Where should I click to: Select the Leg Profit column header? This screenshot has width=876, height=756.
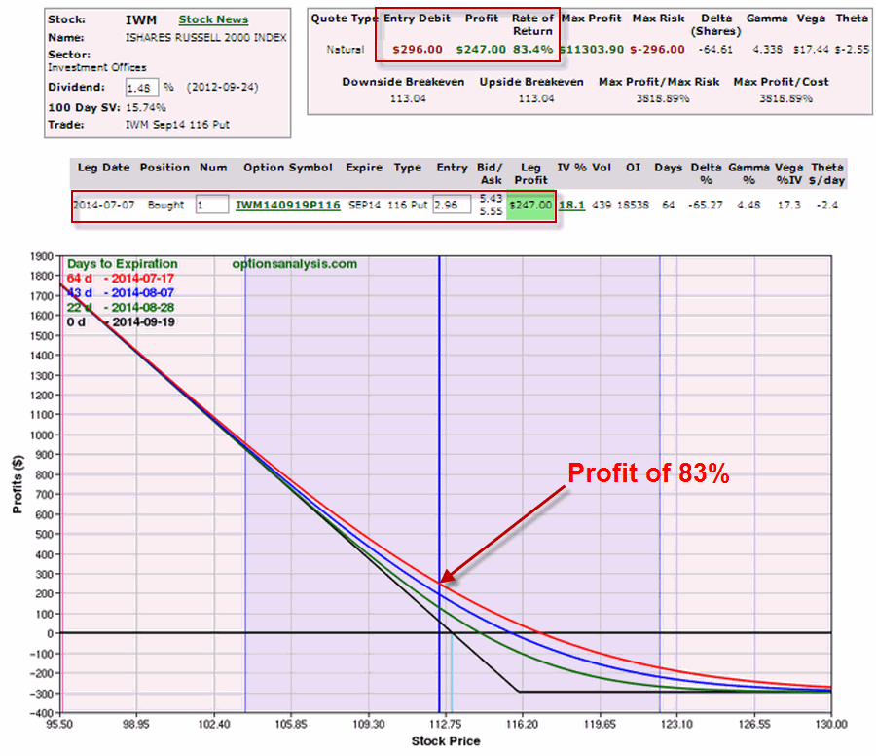(x=530, y=174)
